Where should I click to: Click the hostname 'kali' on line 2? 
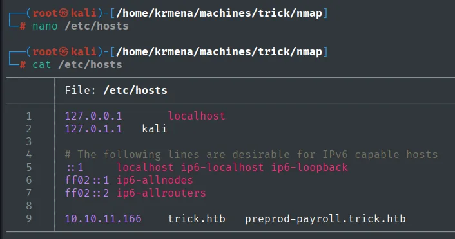click(x=155, y=128)
